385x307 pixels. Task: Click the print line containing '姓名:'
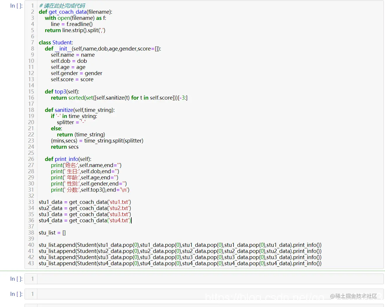[x=86, y=165]
